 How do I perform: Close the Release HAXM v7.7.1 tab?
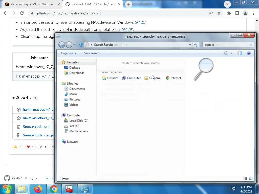click(x=119, y=4)
